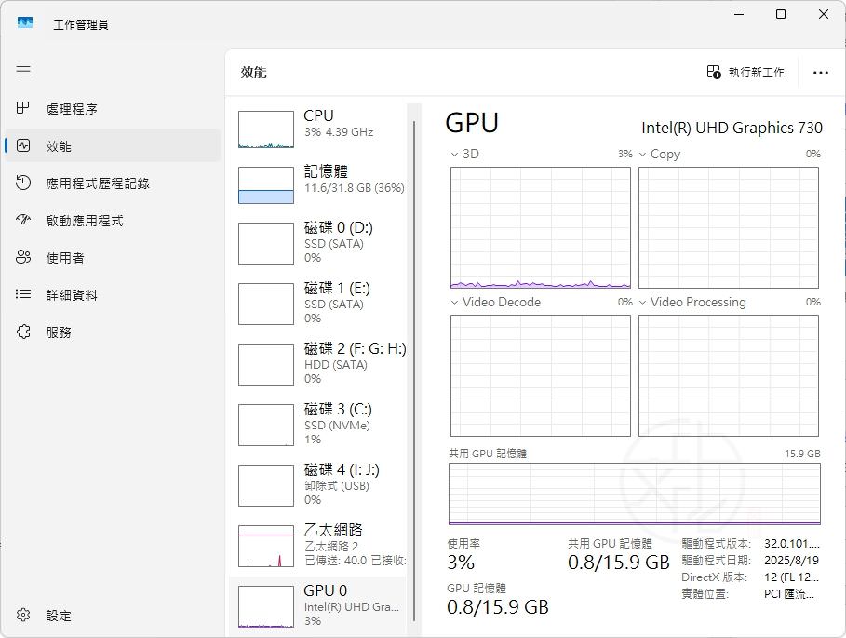Click the resource list scrollbar
Image resolution: width=846 pixels, height=638 pixels.
(414, 372)
